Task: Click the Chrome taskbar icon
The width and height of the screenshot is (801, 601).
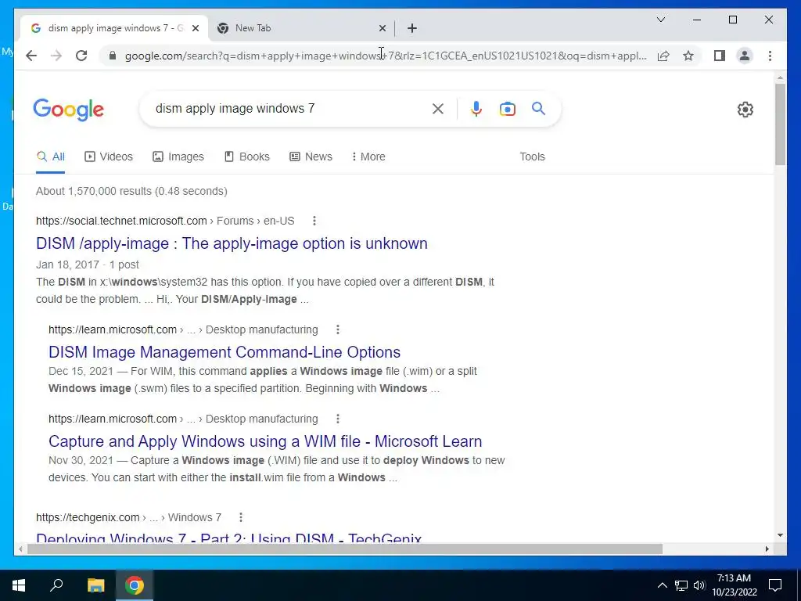Action: point(135,585)
